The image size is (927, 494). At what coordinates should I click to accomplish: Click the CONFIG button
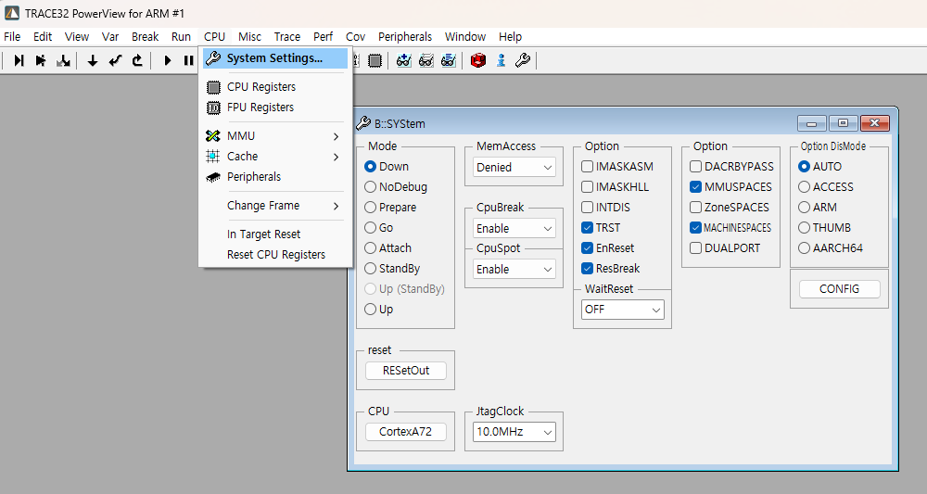tap(839, 289)
